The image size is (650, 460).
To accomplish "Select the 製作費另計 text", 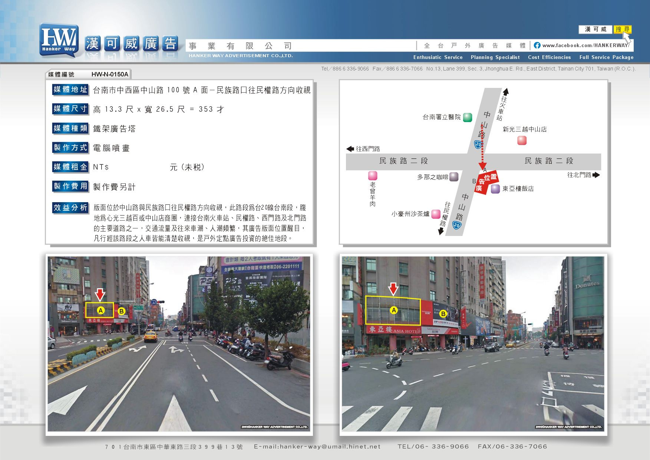I will pyautogui.click(x=114, y=187).
